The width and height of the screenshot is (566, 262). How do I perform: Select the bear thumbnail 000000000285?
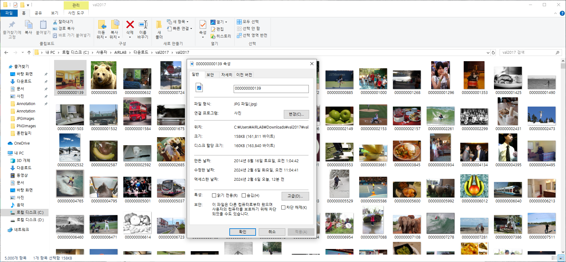(104, 76)
